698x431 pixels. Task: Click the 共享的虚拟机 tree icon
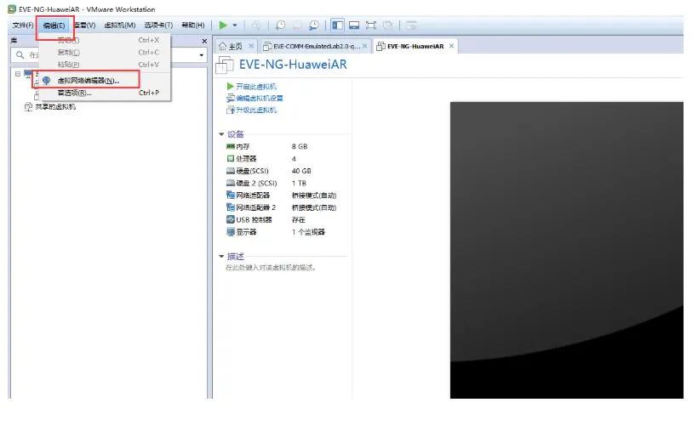[x=28, y=107]
